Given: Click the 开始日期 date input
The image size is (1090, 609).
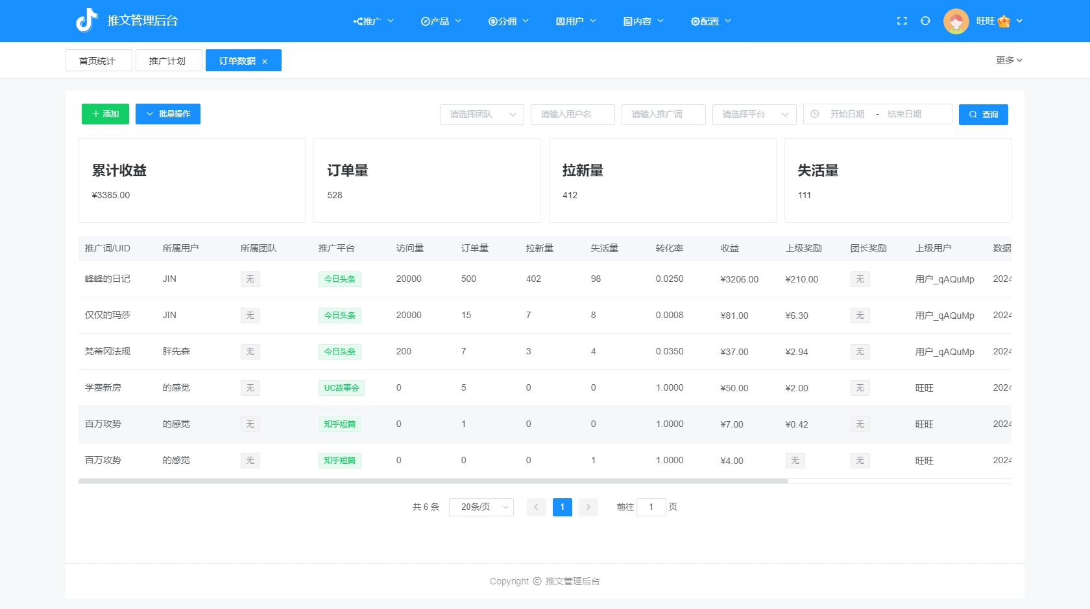Looking at the screenshot, I should [847, 114].
